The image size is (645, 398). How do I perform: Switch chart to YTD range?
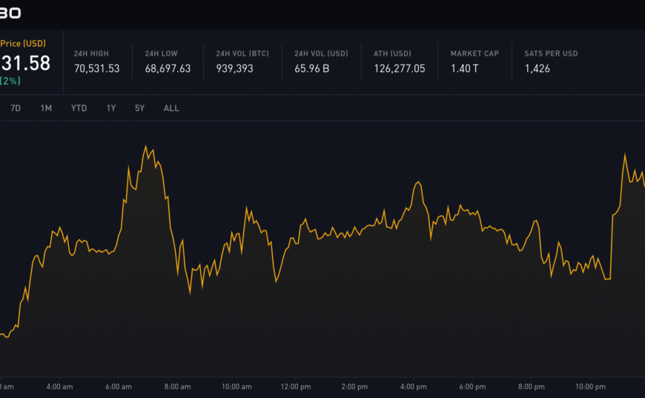tap(79, 108)
